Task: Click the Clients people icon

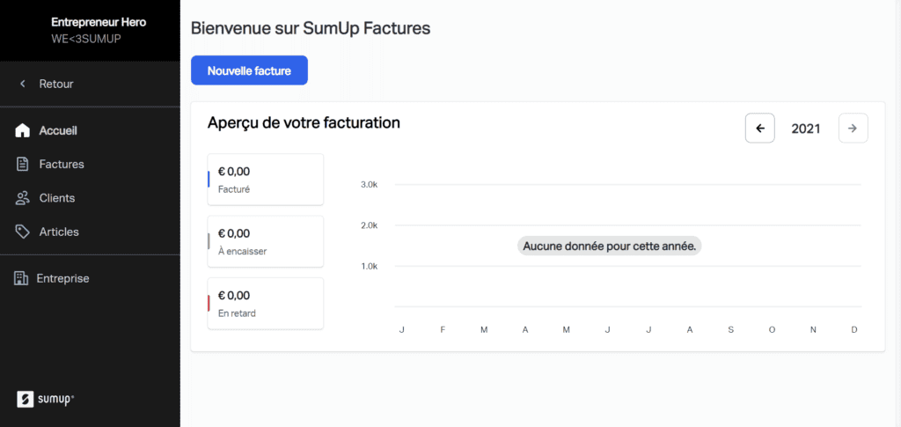Action: [x=23, y=198]
